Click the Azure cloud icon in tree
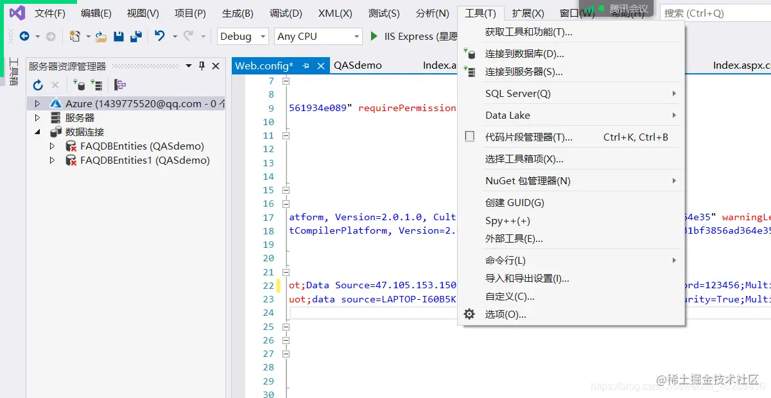Image resolution: width=771 pixels, height=398 pixels. click(x=56, y=103)
